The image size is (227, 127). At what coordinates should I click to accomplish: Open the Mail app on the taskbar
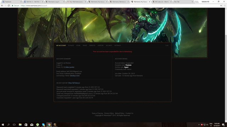32,125
